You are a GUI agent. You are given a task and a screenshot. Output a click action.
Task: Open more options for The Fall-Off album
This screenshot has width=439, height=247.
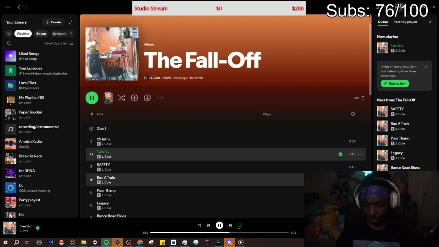160,98
